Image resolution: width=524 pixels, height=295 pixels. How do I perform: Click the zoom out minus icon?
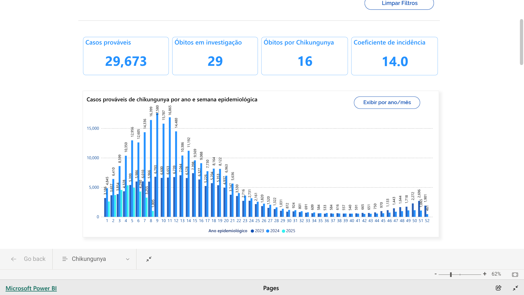coord(436,274)
